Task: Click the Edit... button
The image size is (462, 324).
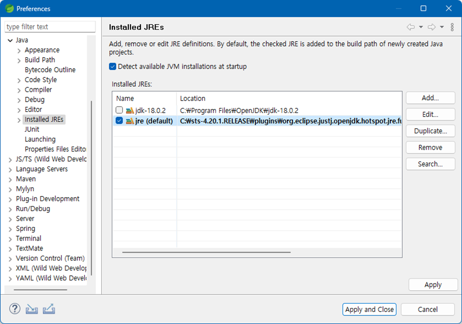Action: coord(430,115)
